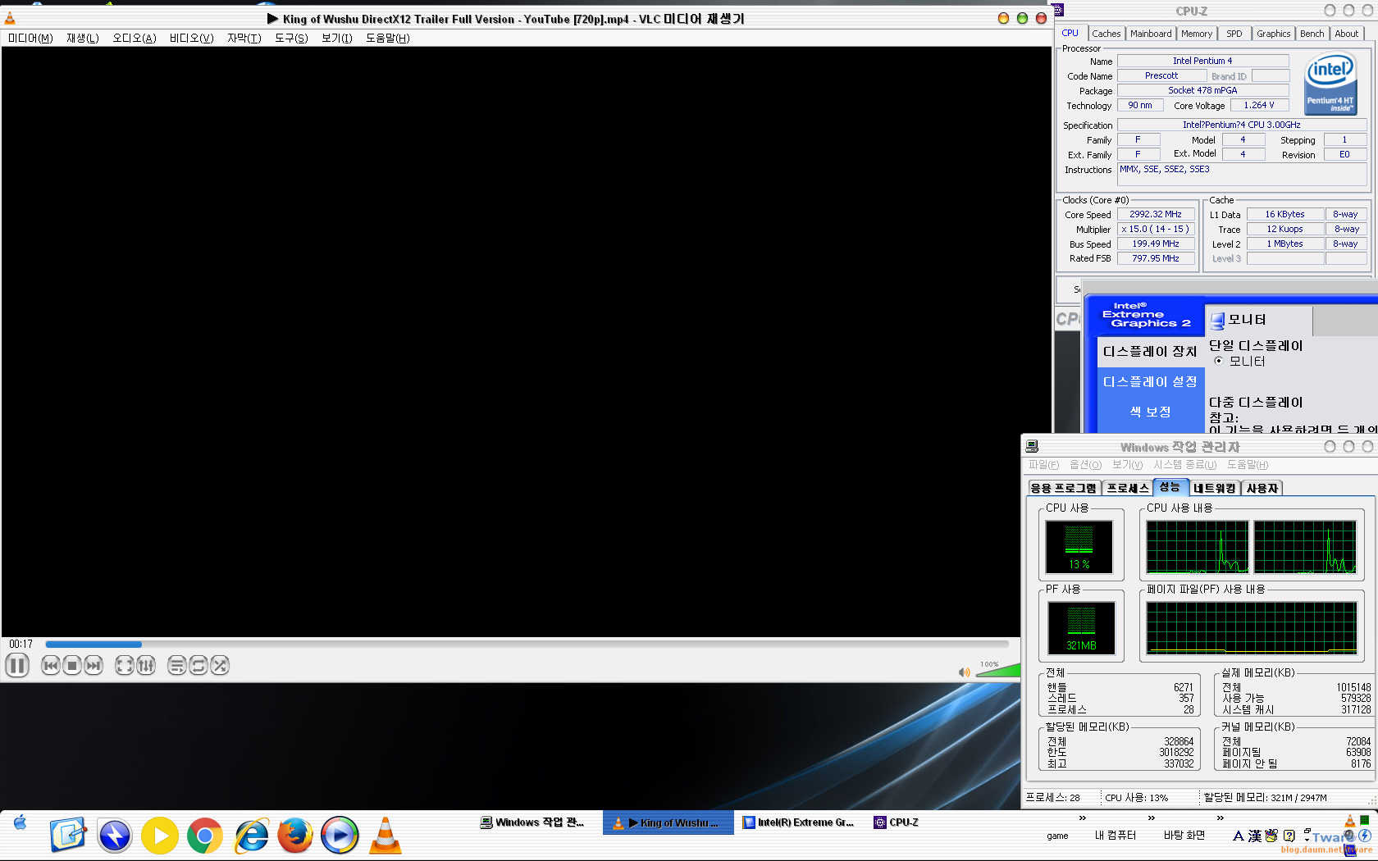
Task: Adjust the VLC volume slider
Action: pyautogui.click(x=997, y=670)
